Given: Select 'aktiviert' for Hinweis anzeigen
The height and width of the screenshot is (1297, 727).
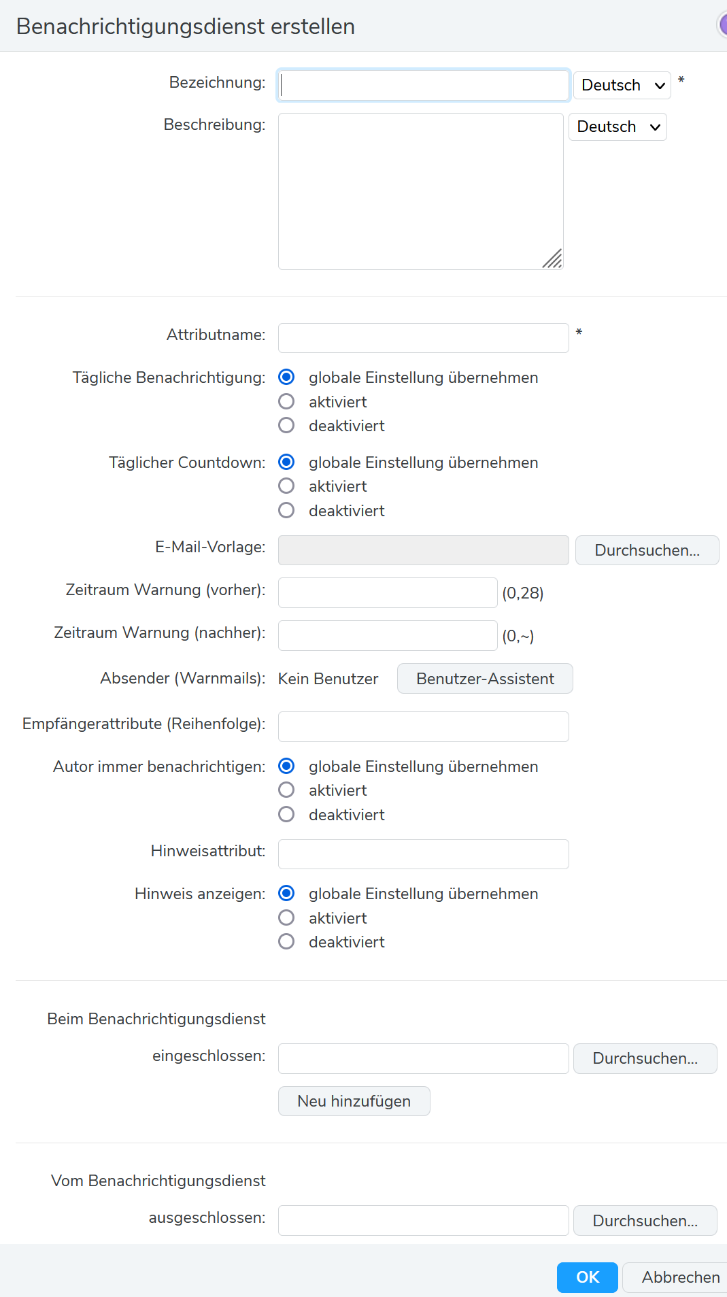Looking at the screenshot, I should pos(286,917).
